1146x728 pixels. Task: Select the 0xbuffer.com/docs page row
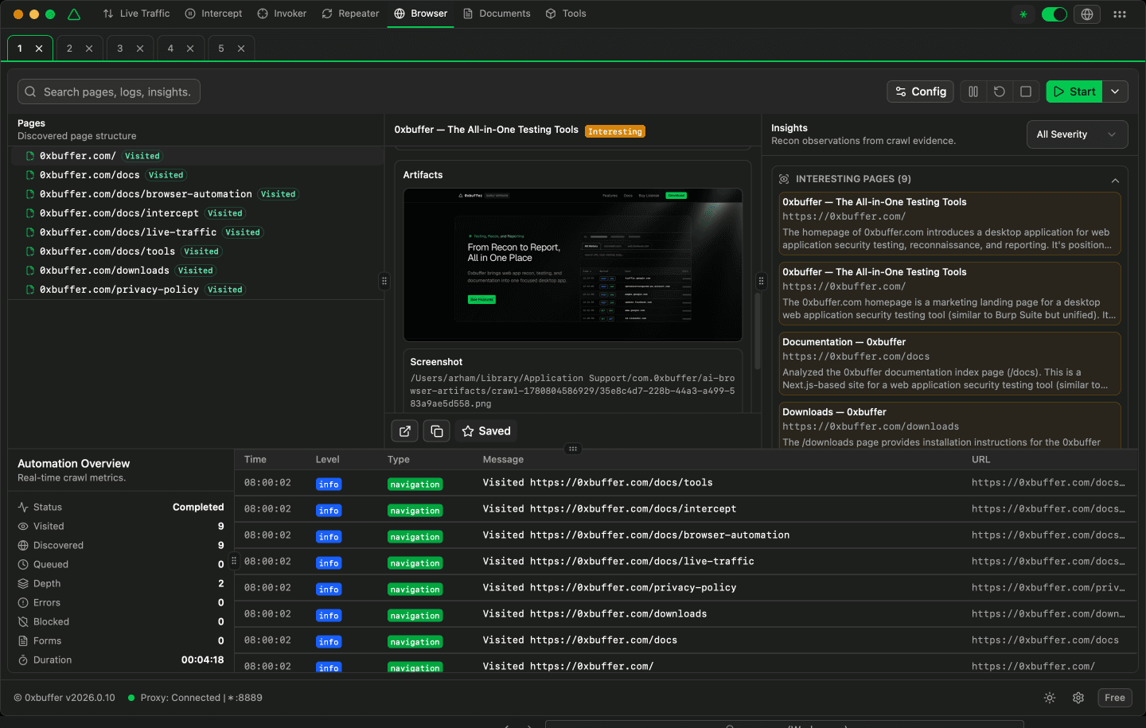coord(196,175)
